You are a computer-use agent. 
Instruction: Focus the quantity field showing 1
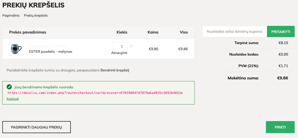pyautogui.click(x=120, y=46)
